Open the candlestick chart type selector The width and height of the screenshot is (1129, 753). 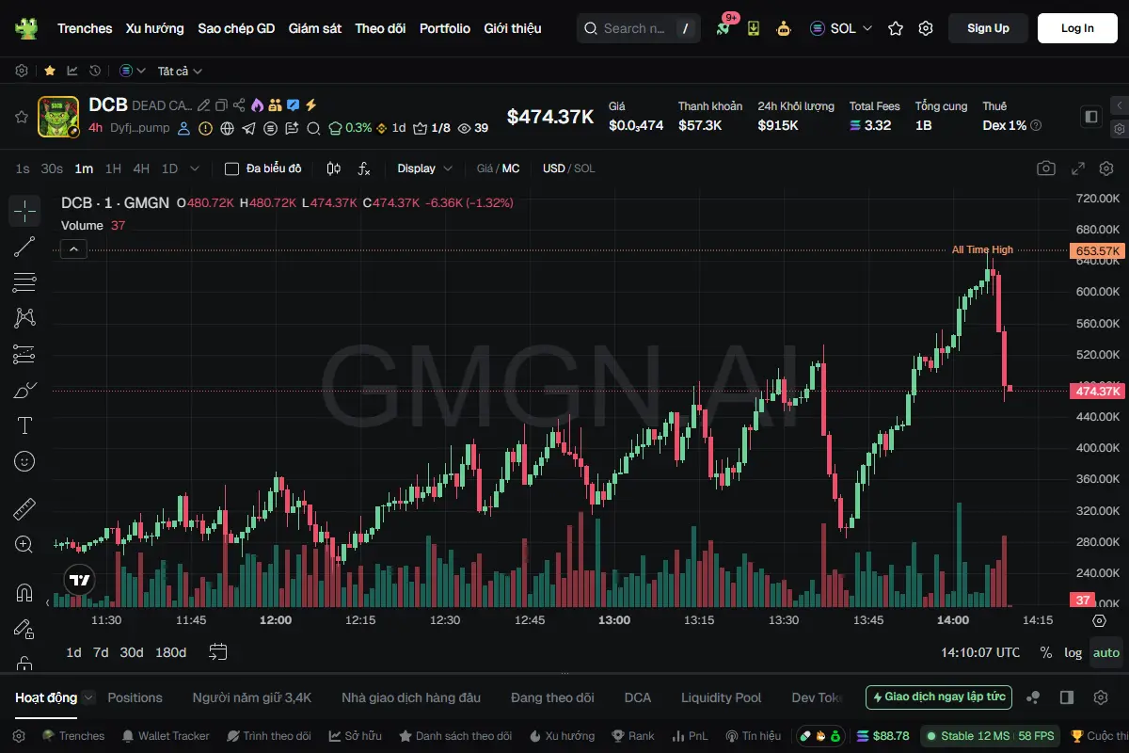[333, 168]
